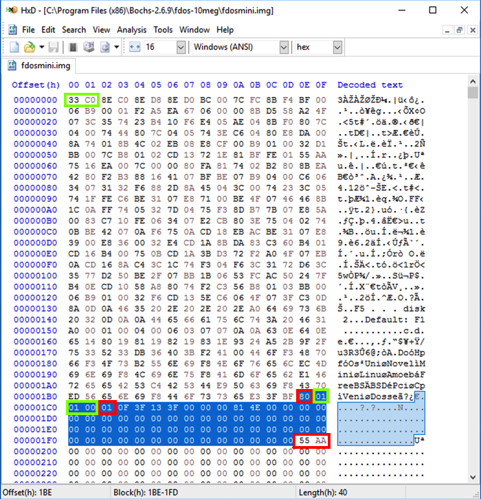Click offset row 000000A0
The image size is (481, 499).
click(35, 210)
